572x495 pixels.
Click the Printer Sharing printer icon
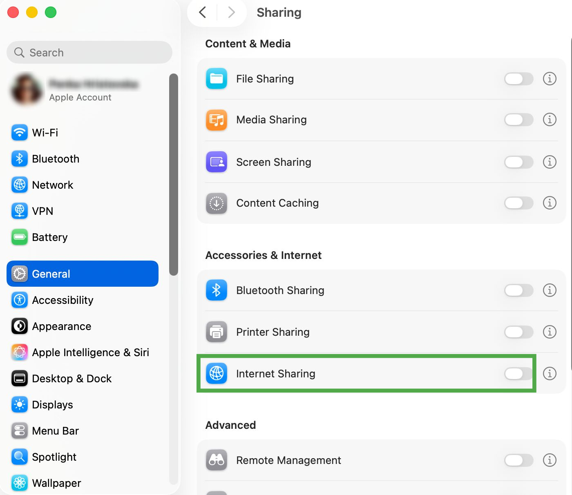pos(217,332)
